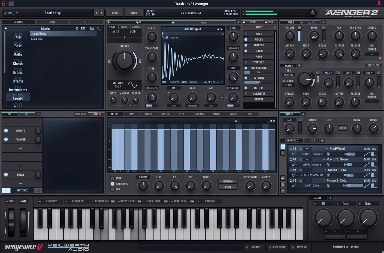Click the Mod Matrix power icon
The width and height of the screenshot is (384, 253).
coord(283,146)
